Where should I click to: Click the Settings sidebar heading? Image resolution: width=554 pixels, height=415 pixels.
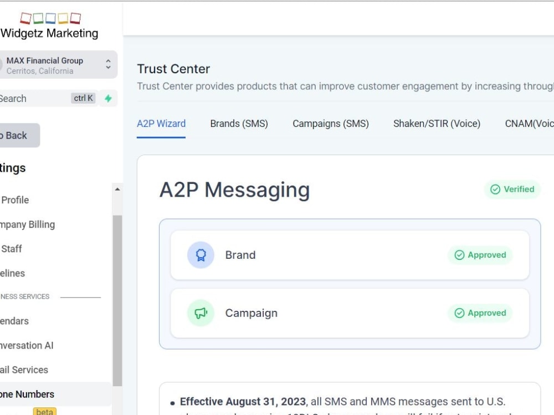[x=13, y=168]
